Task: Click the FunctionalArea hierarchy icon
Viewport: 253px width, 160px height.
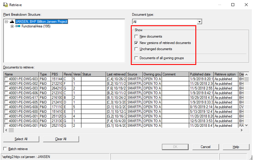Action: click(x=18, y=26)
